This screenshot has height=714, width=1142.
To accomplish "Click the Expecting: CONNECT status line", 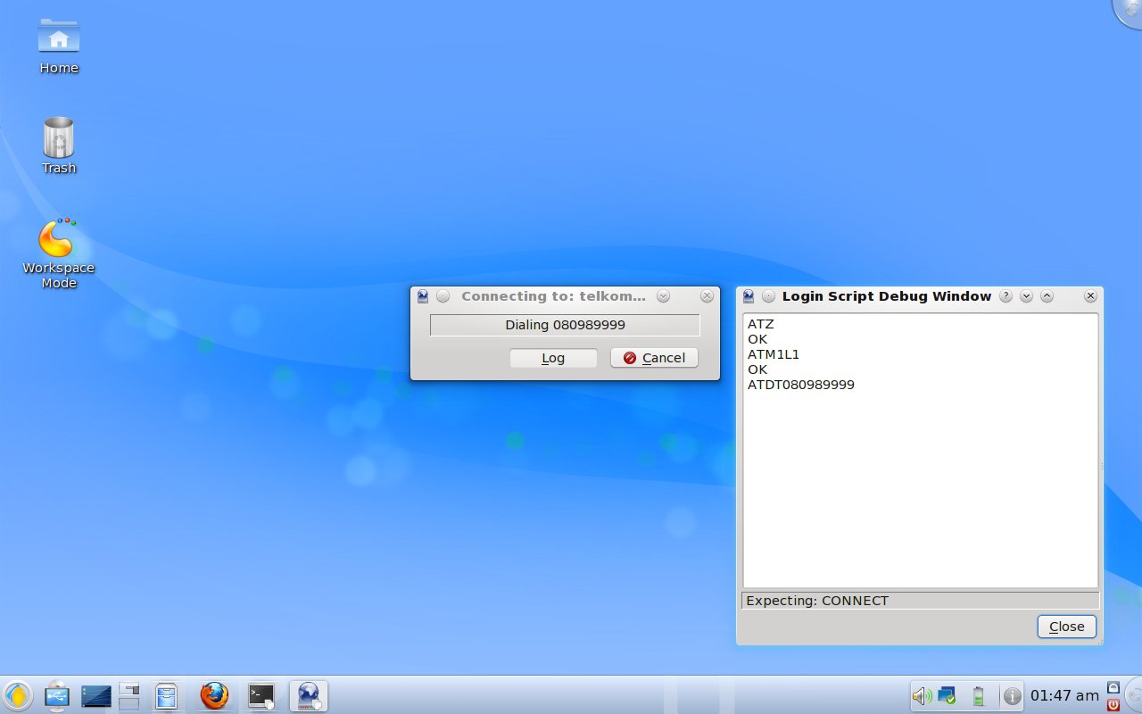I will [x=921, y=601].
